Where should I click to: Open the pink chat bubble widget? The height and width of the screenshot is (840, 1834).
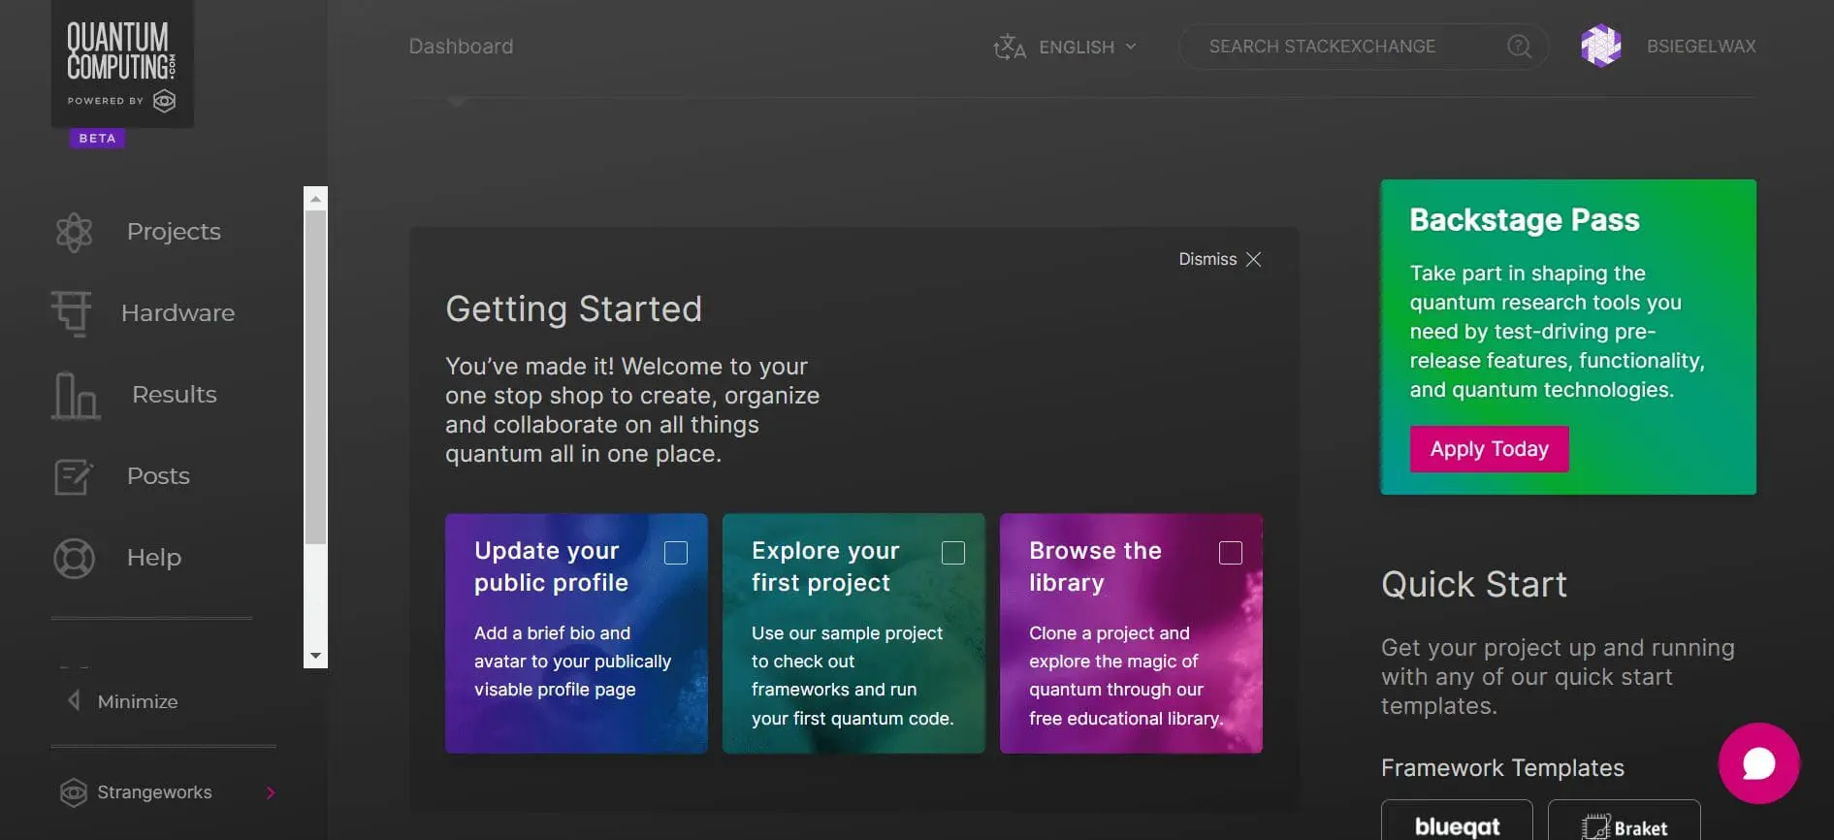(x=1758, y=763)
